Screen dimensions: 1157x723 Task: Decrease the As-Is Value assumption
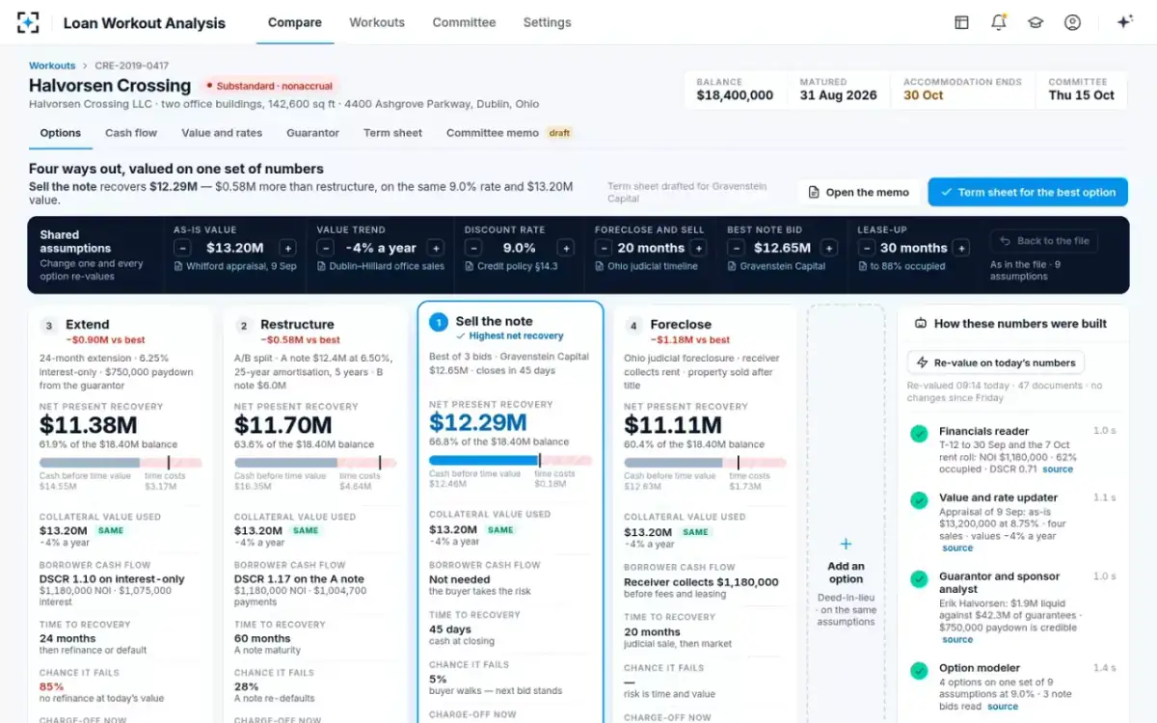pyautogui.click(x=182, y=248)
